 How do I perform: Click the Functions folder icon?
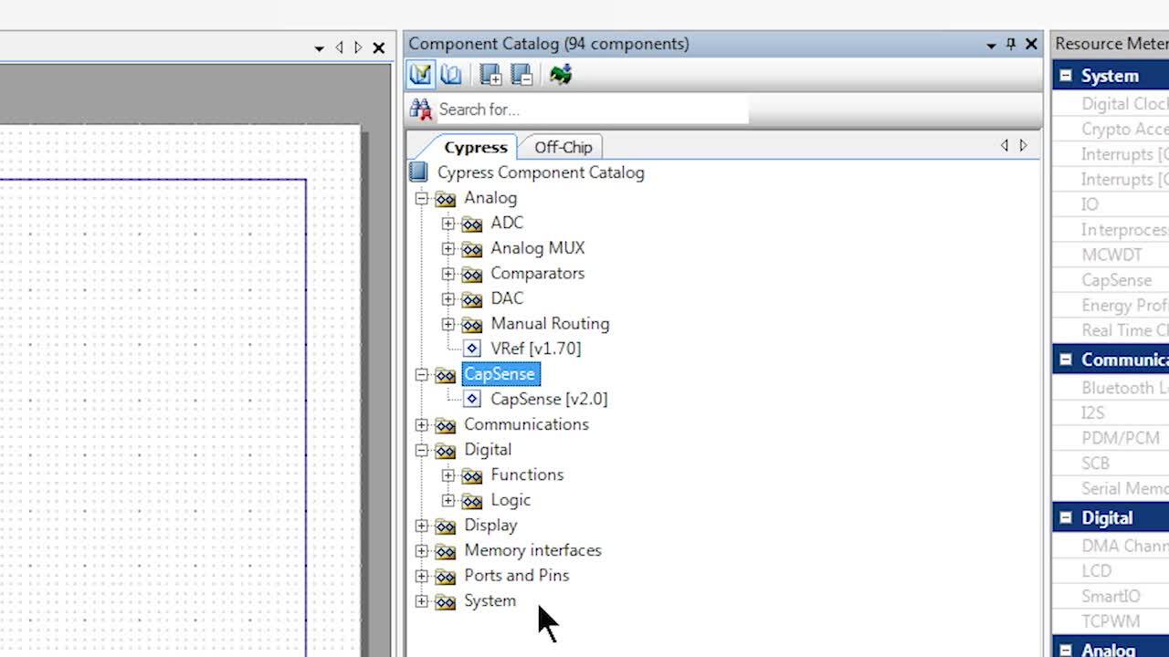(x=471, y=475)
